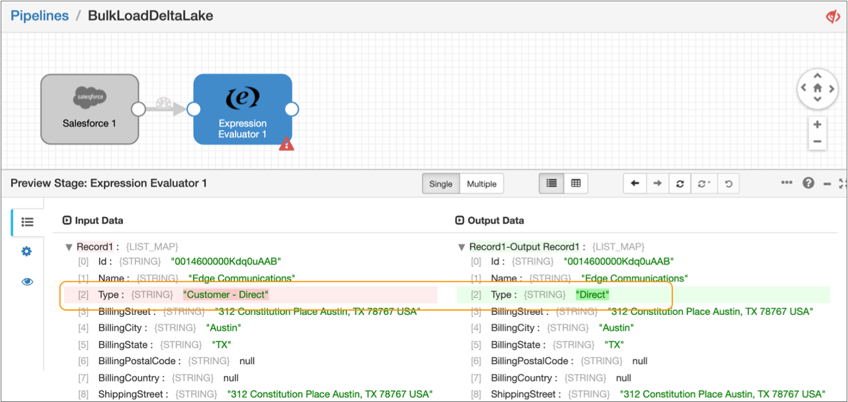Screen dimensions: 848x402
Task: Collapse the Record1 input tree
Action: 69,247
